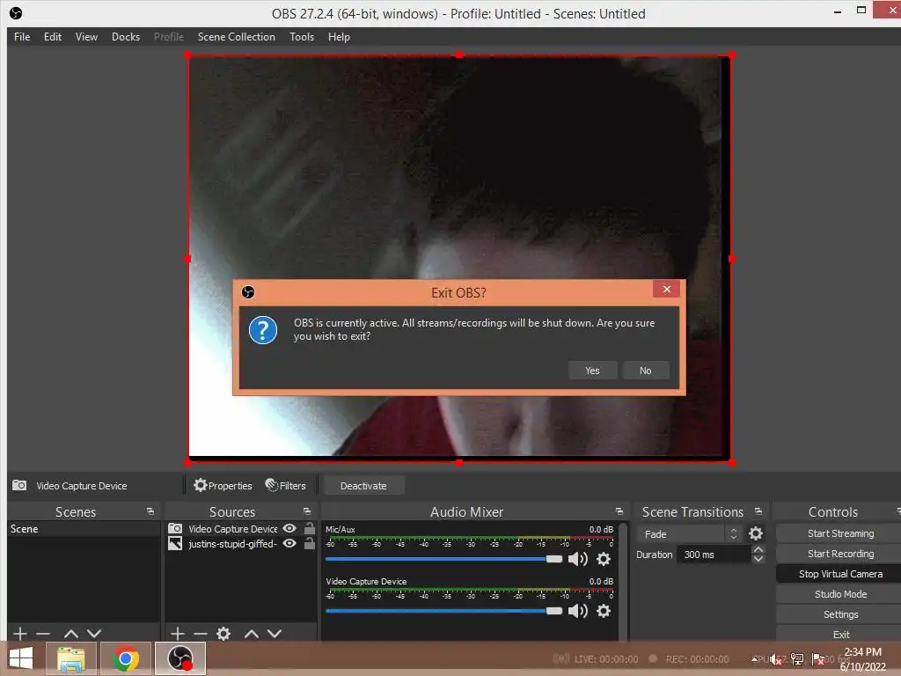The image size is (901, 676).
Task: Click the taskbar clock showing 2:34 PM
Action: tap(862, 658)
